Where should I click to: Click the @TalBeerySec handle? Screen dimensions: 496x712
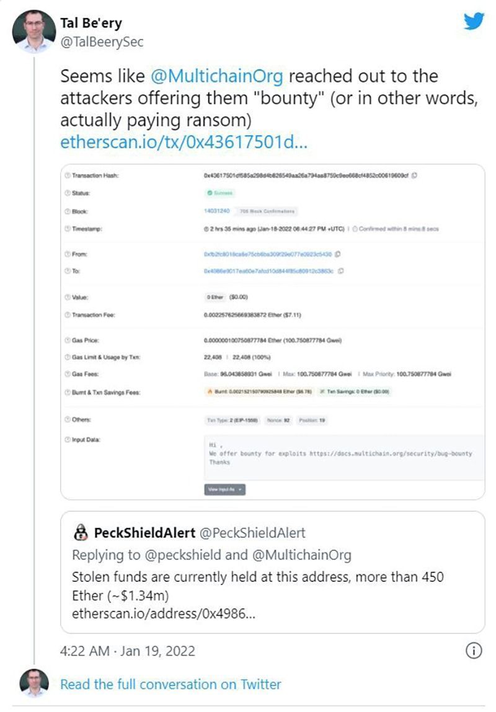102,41
